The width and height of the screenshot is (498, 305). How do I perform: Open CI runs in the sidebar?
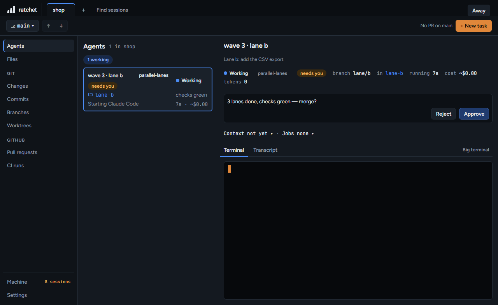tap(39, 165)
